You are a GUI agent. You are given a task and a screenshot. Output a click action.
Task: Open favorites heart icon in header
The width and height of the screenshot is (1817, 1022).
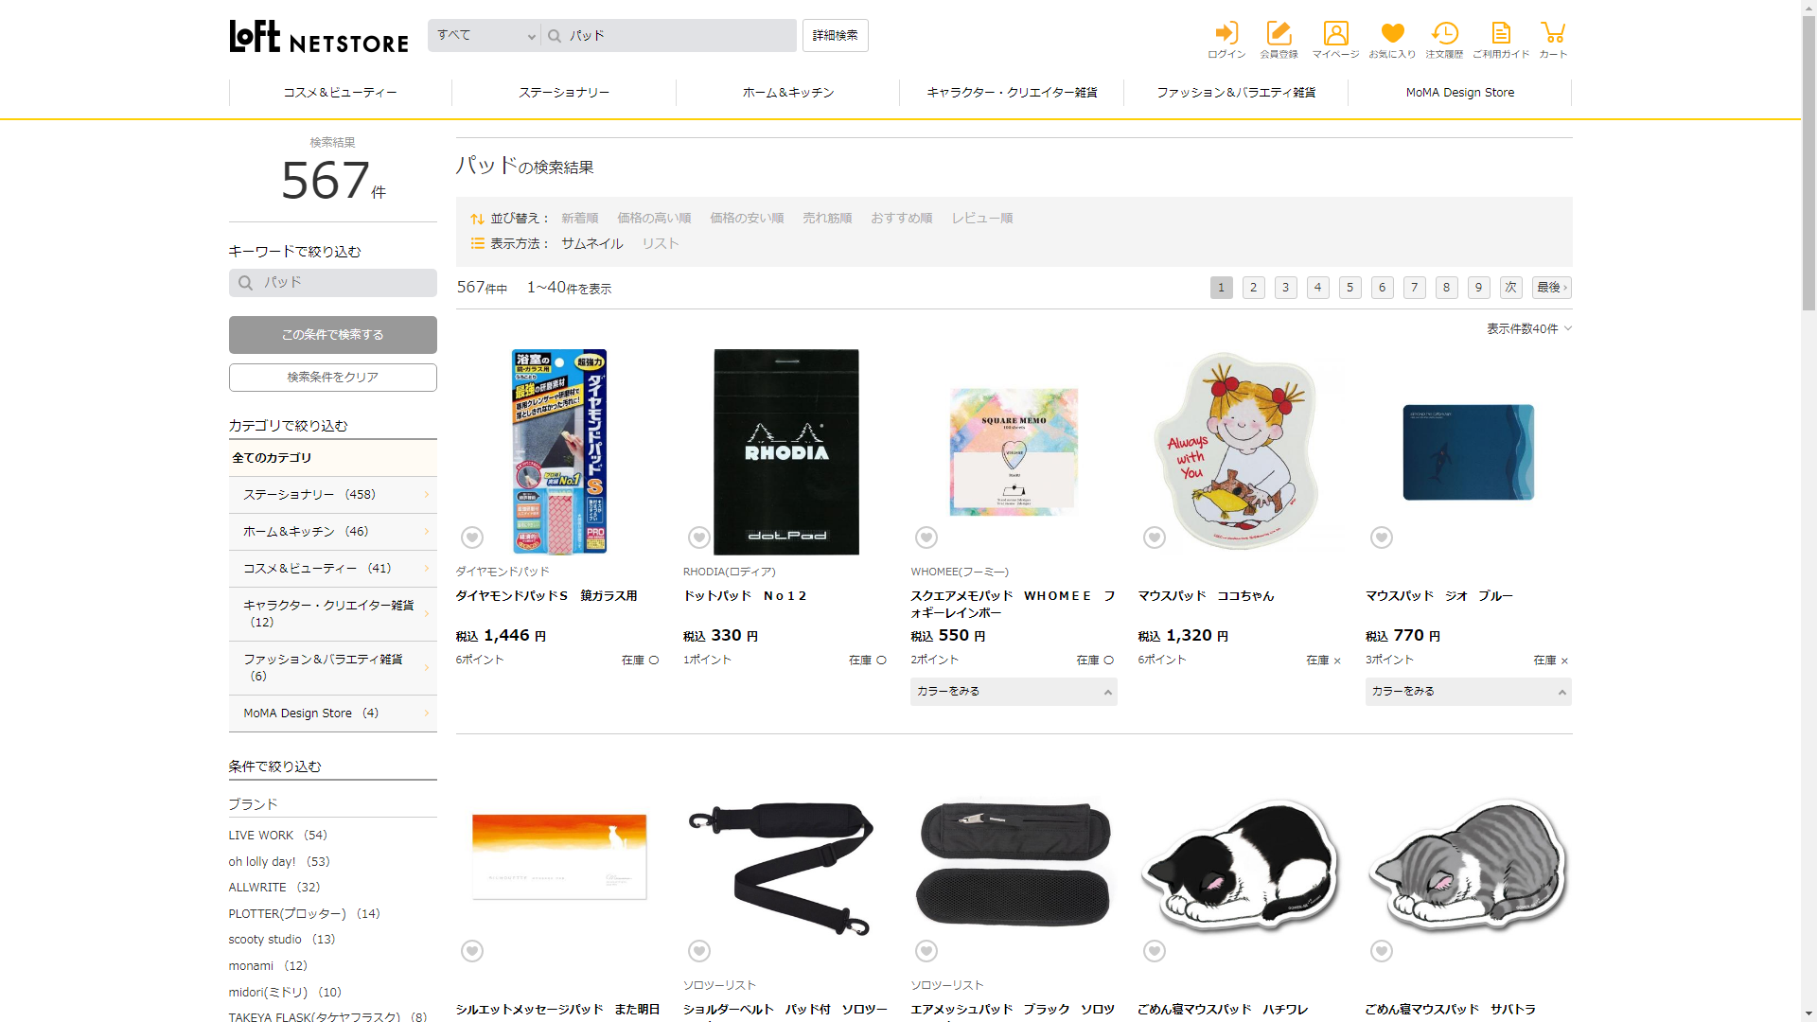coord(1392,34)
